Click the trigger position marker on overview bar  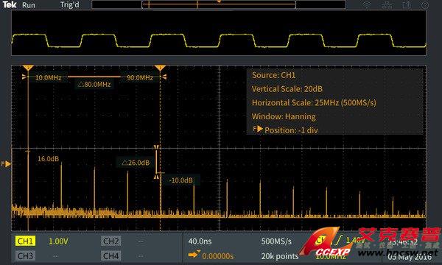(x=219, y=1)
